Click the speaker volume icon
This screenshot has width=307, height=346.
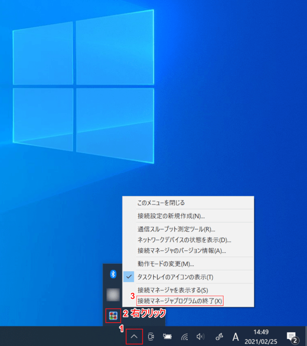(x=200, y=336)
